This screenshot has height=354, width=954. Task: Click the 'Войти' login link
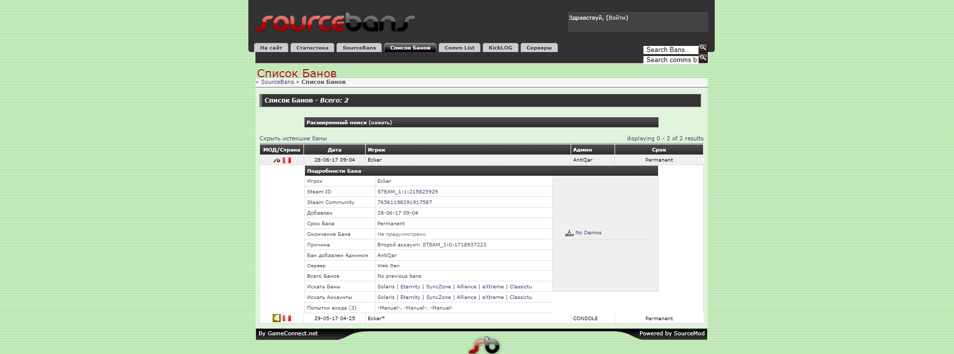point(617,18)
